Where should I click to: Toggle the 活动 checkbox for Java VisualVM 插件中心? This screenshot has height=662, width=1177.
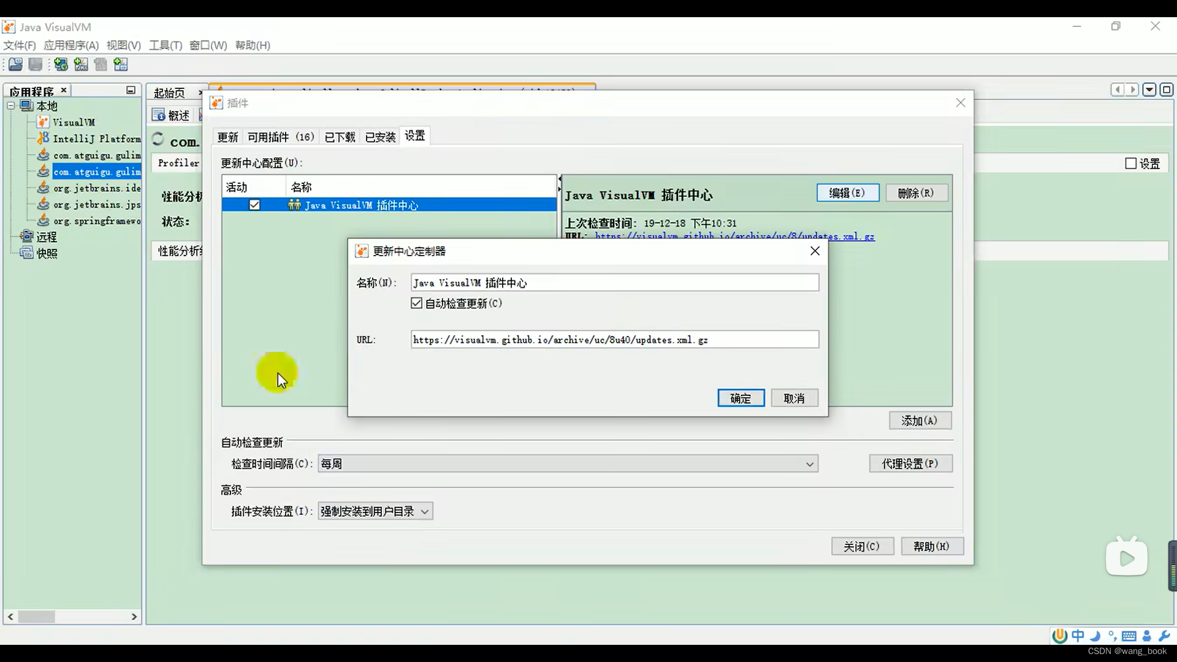(x=254, y=205)
